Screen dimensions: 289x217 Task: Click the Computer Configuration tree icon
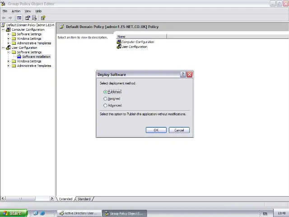pyautogui.click(x=8, y=29)
